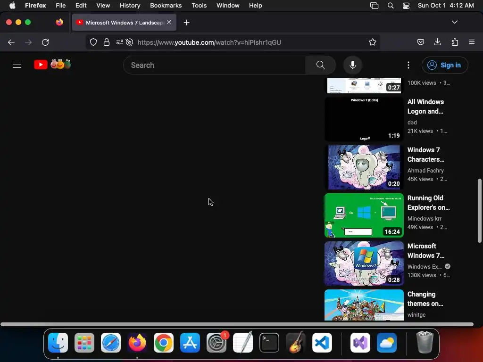Open 'Running Old Explorer's on...' title link
This screenshot has width=483, height=362.
428,203
